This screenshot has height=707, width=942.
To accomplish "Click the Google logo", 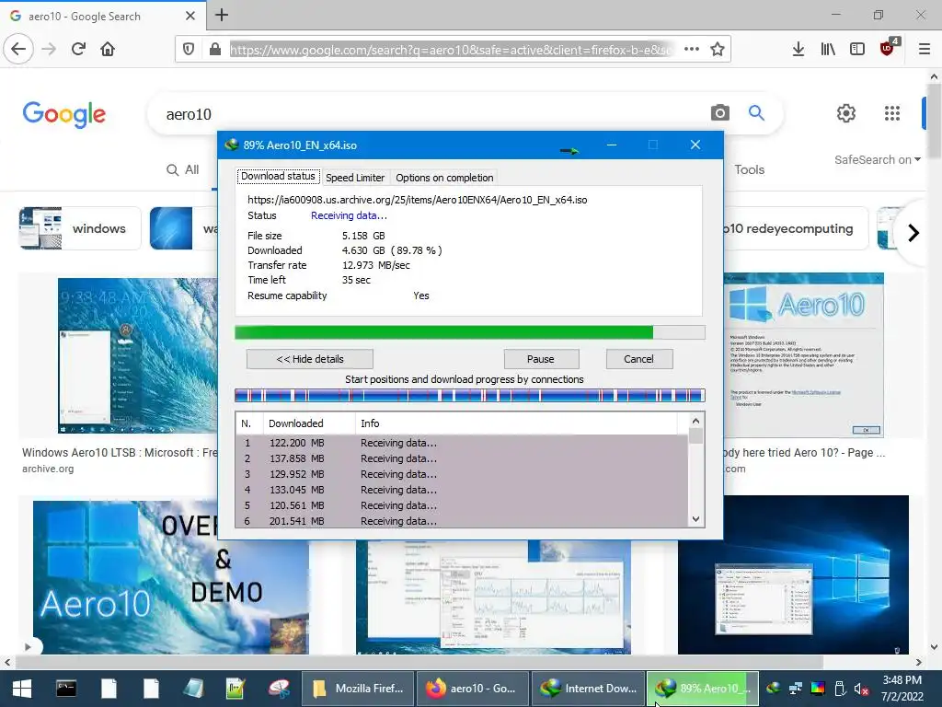I will tap(64, 114).
